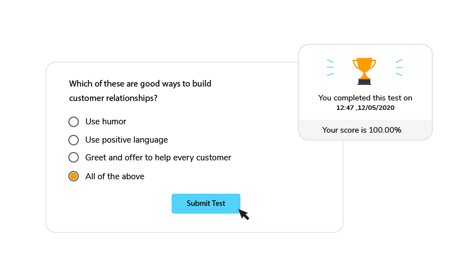Click the orange trophy icon

click(x=364, y=72)
